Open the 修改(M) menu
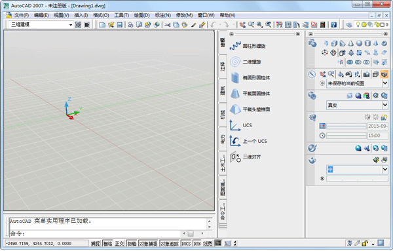The height and width of the screenshot is (251, 393). click(x=184, y=15)
